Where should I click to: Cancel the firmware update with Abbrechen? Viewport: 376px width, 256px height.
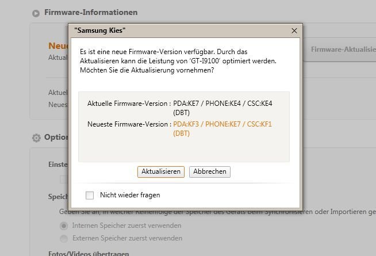tap(210, 172)
